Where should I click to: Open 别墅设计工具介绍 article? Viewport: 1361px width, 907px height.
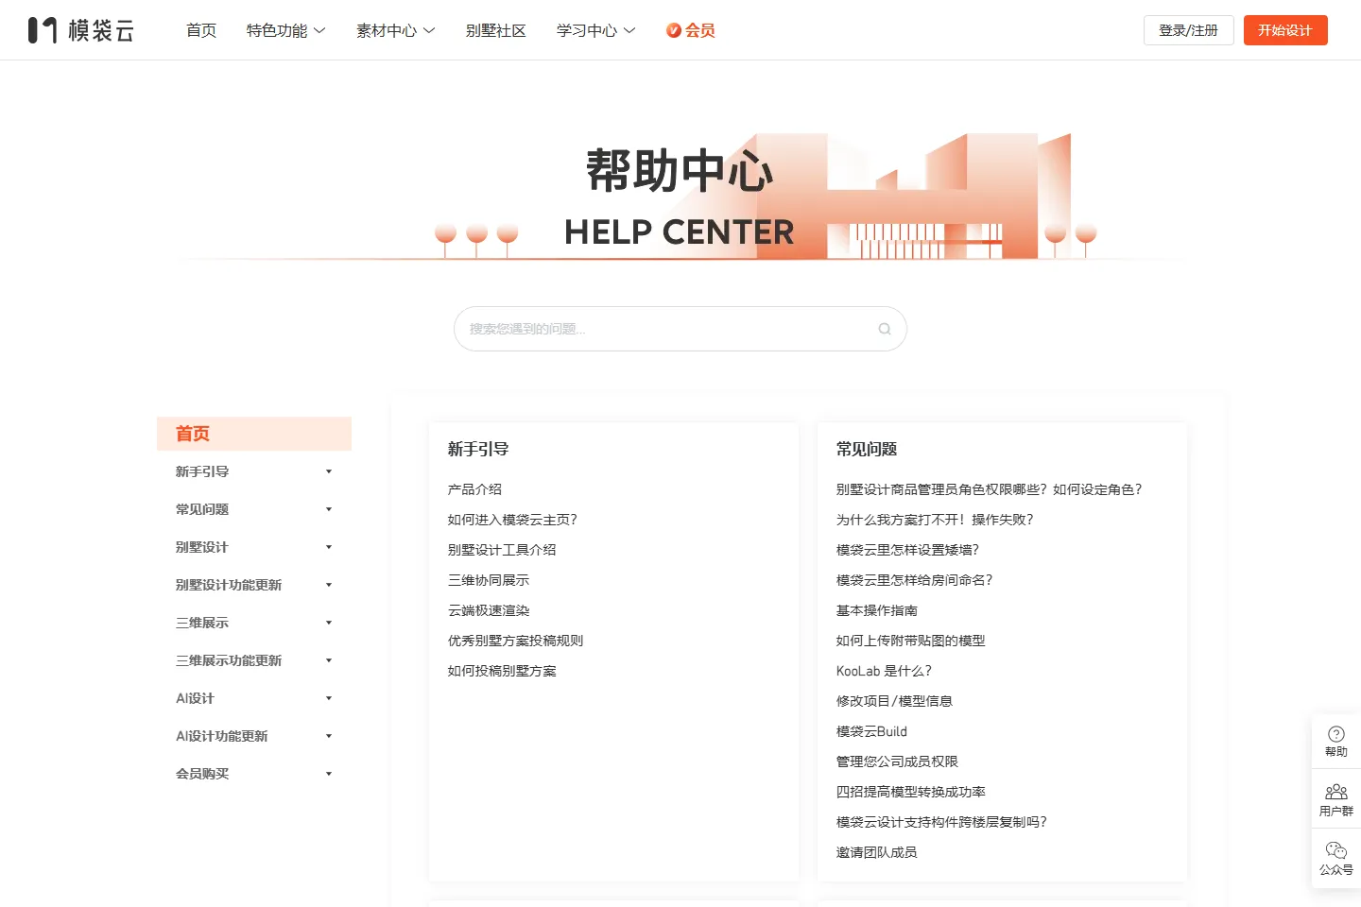[502, 550]
